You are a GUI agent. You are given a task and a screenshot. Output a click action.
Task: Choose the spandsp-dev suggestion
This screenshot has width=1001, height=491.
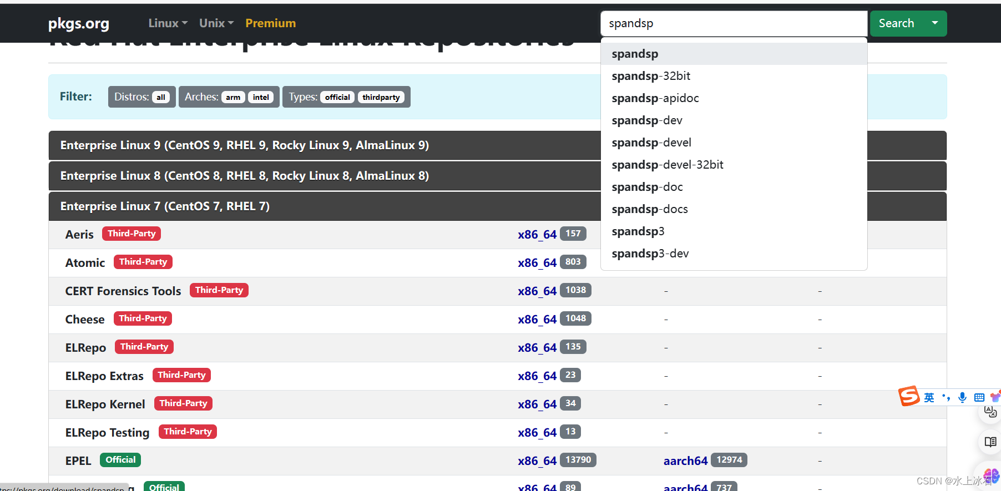click(734, 120)
